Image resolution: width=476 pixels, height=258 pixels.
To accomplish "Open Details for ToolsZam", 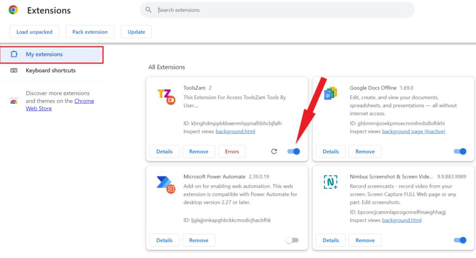I will point(164,151).
